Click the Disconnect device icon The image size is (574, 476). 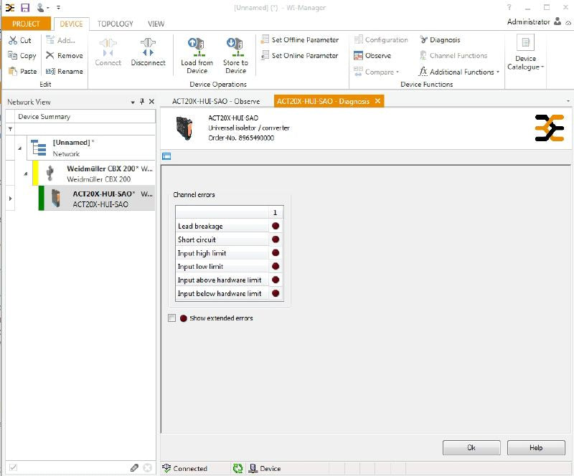point(148,48)
